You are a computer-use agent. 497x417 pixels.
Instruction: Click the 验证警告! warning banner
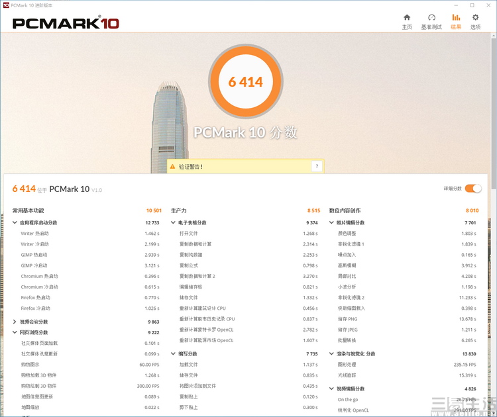246,166
